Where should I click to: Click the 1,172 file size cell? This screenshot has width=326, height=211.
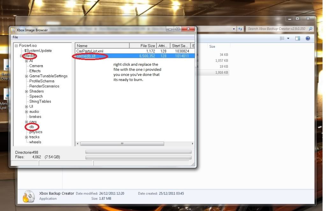(150, 51)
